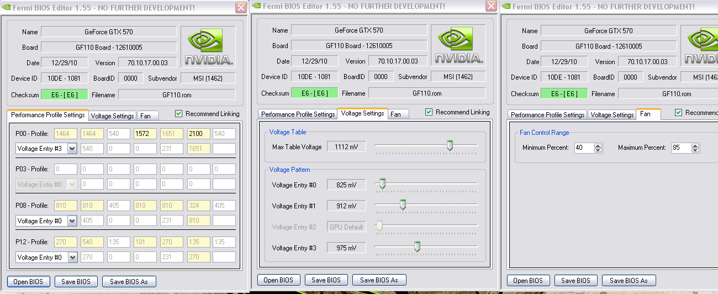Toggle Recommend Linking in the Voltage Settings window

click(429, 112)
